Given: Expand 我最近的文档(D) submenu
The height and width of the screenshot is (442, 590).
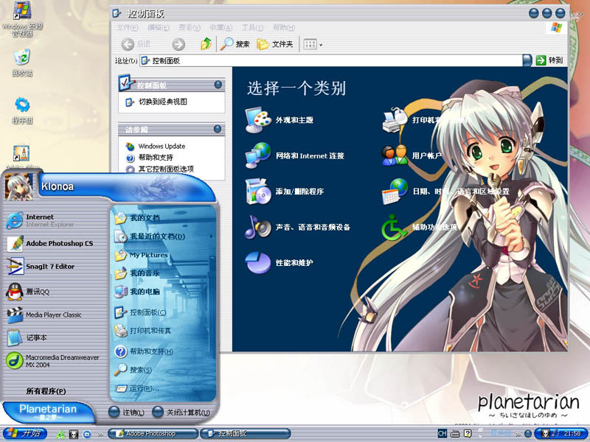Looking at the screenshot, I should pos(163,236).
